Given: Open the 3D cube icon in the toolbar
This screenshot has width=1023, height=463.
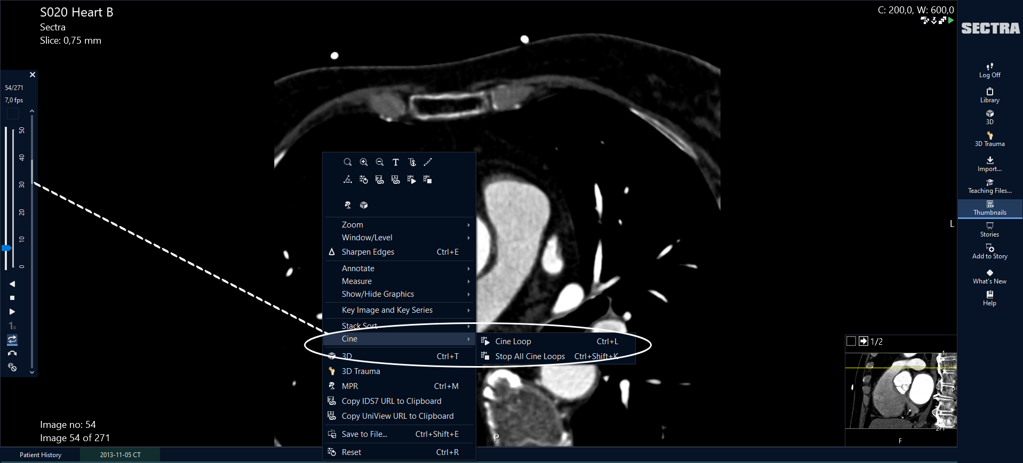Looking at the screenshot, I should click(x=364, y=205).
